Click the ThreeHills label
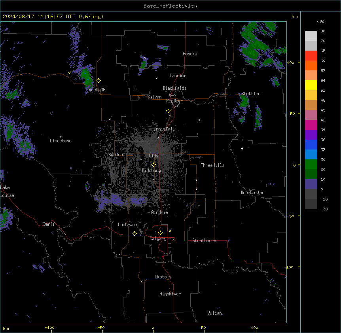 click(x=212, y=165)
